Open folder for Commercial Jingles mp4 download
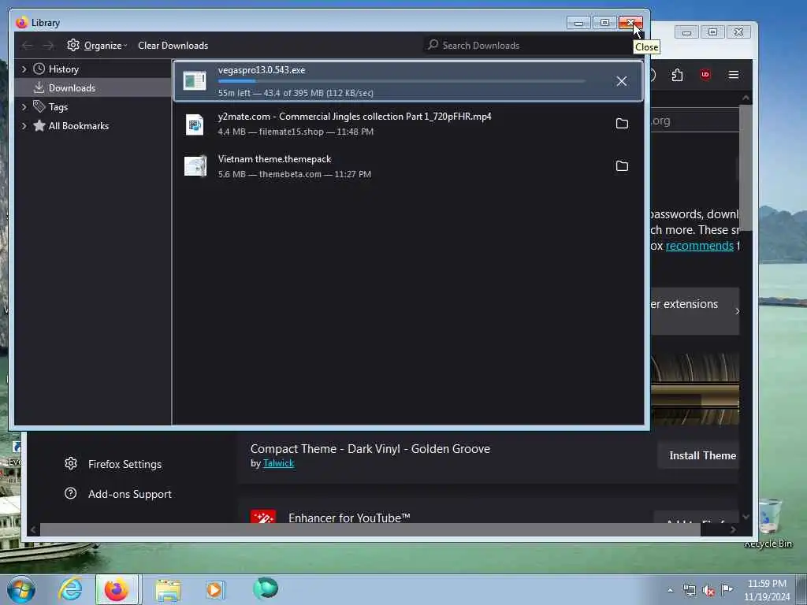The width and height of the screenshot is (807, 605). point(622,124)
